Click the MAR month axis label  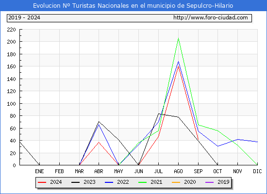pyautogui.click(x=79, y=171)
